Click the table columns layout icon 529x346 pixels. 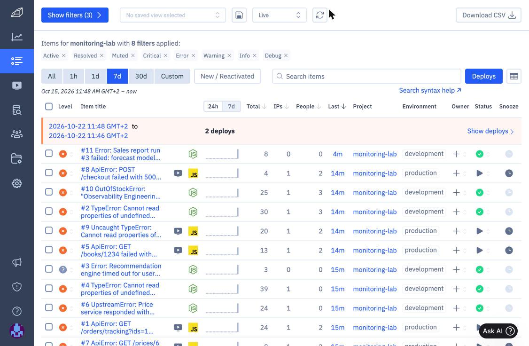(514, 76)
